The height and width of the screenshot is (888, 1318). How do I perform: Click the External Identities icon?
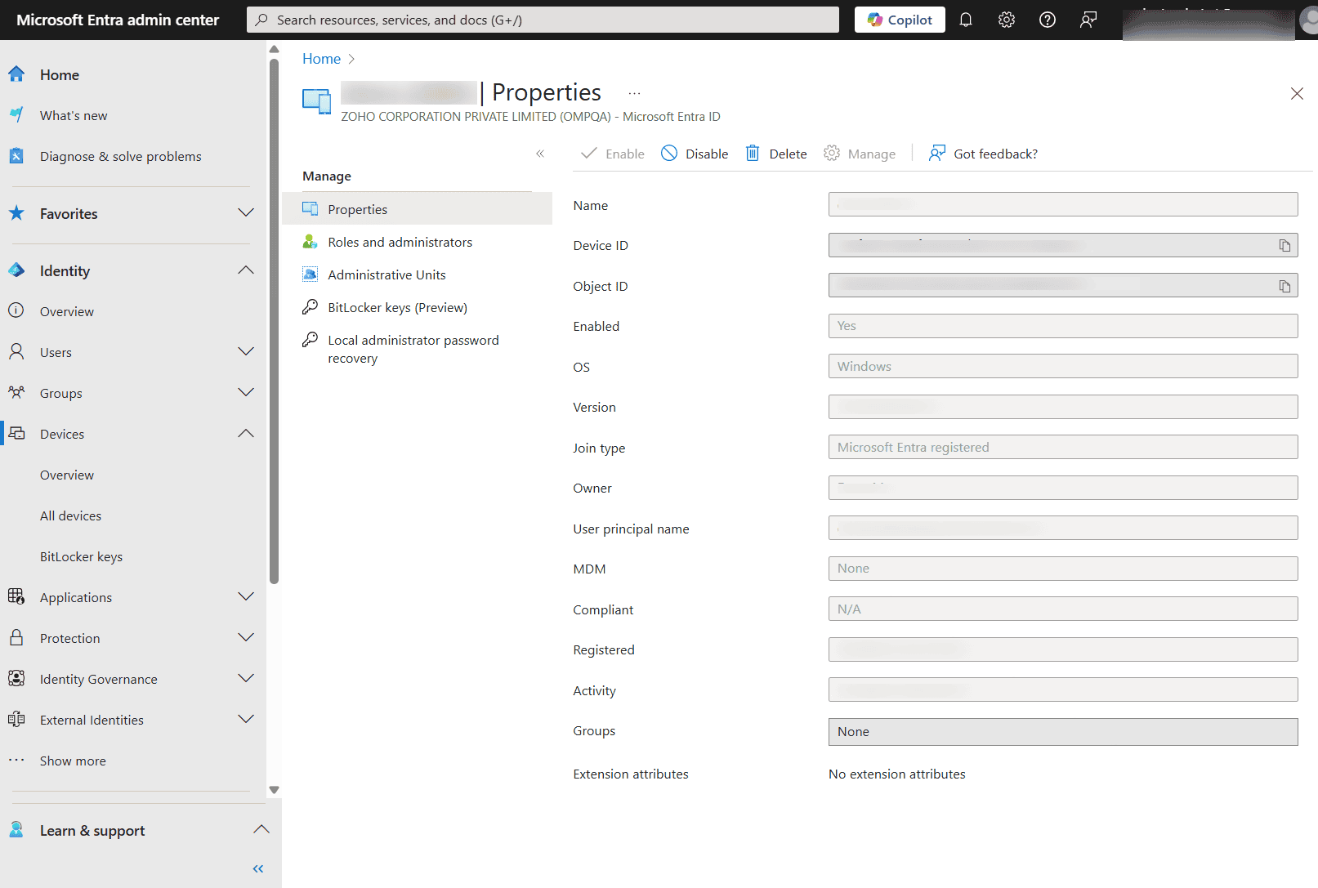pos(16,719)
